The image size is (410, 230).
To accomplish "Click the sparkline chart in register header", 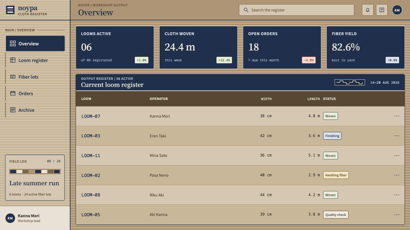I will [x=350, y=82].
